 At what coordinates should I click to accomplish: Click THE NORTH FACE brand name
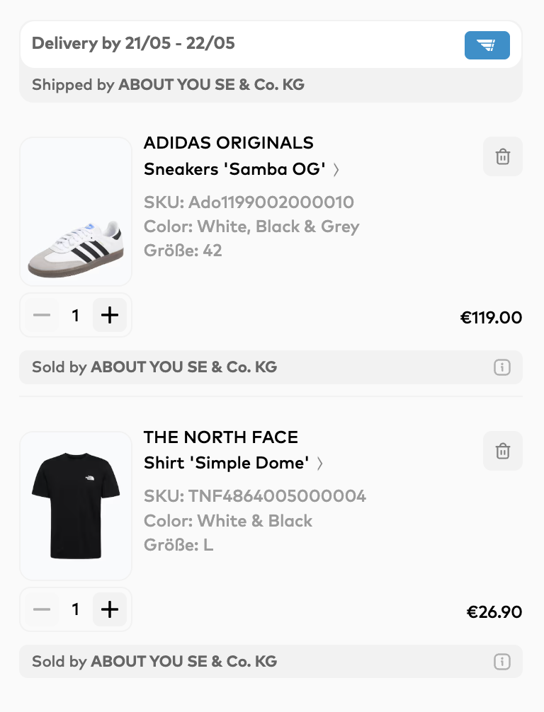(220, 437)
